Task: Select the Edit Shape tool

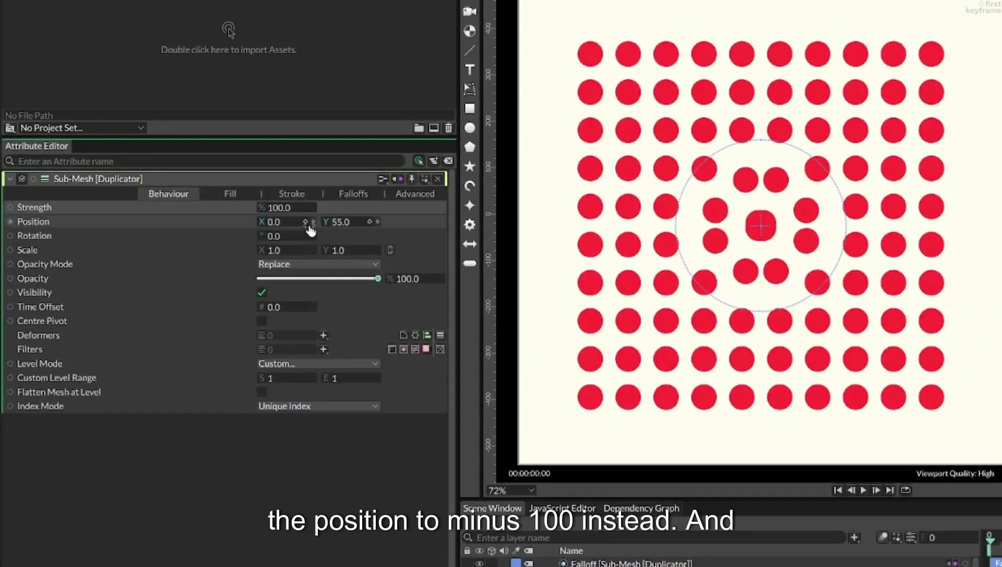Action: (x=470, y=89)
